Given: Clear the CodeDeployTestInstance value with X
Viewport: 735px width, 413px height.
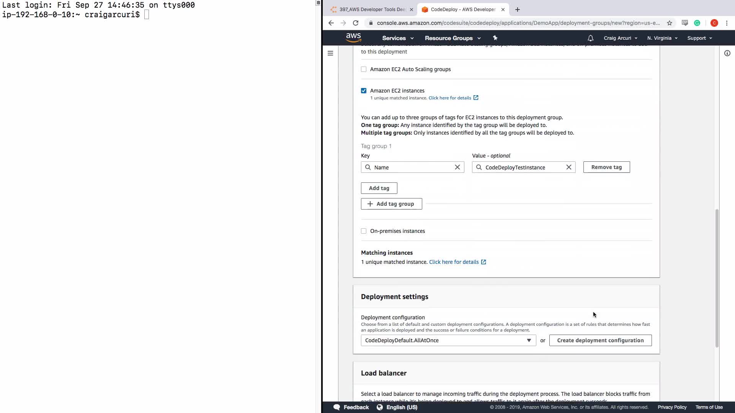Looking at the screenshot, I should point(568,167).
